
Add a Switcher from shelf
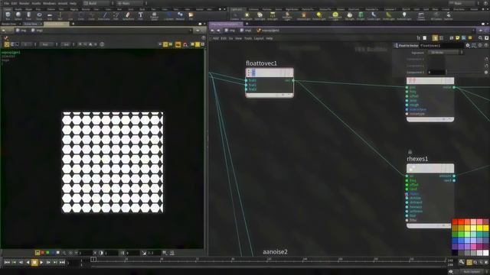click(x=449, y=15)
